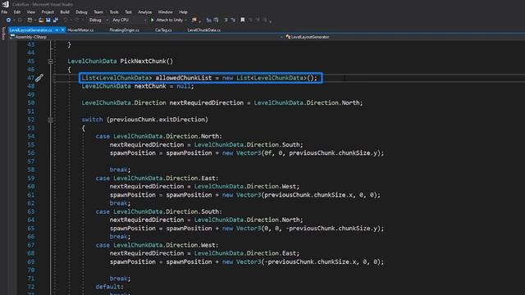
Task: Open the Project menu
Action: pyautogui.click(x=48, y=12)
